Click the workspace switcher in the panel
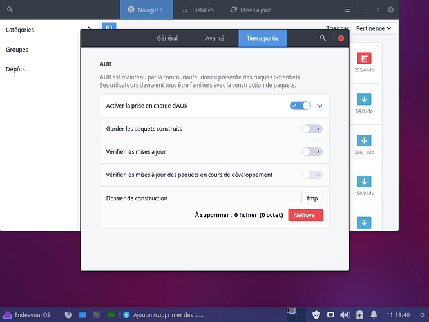The height and width of the screenshot is (322, 429). click(x=296, y=315)
